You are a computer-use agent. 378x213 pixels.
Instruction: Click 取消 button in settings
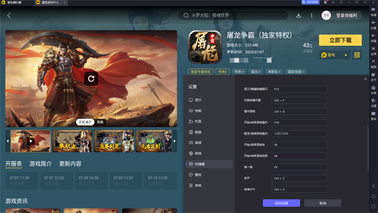coord(323,203)
